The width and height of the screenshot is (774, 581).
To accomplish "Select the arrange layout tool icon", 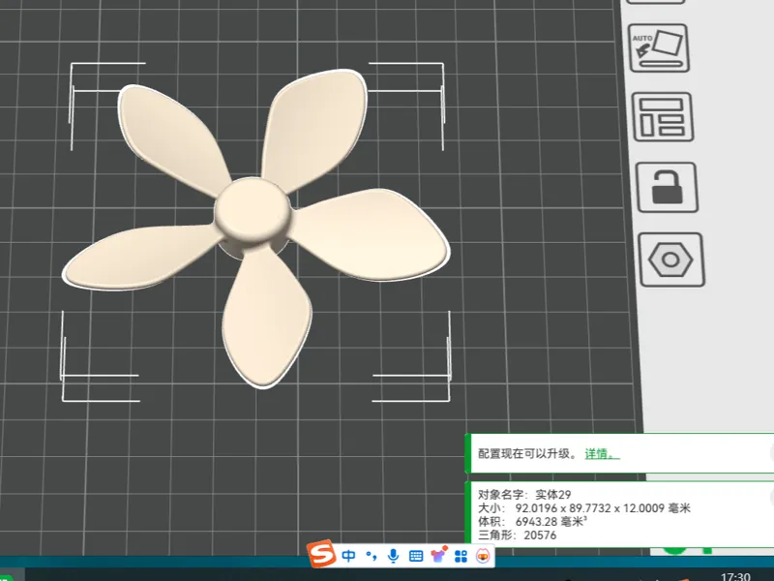I will [x=663, y=117].
